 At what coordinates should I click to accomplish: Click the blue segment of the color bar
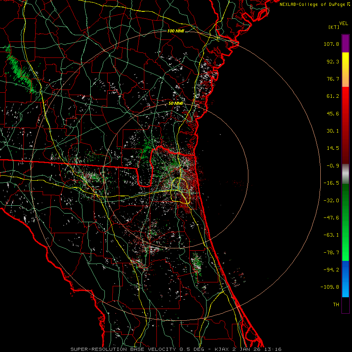(x=345, y=279)
